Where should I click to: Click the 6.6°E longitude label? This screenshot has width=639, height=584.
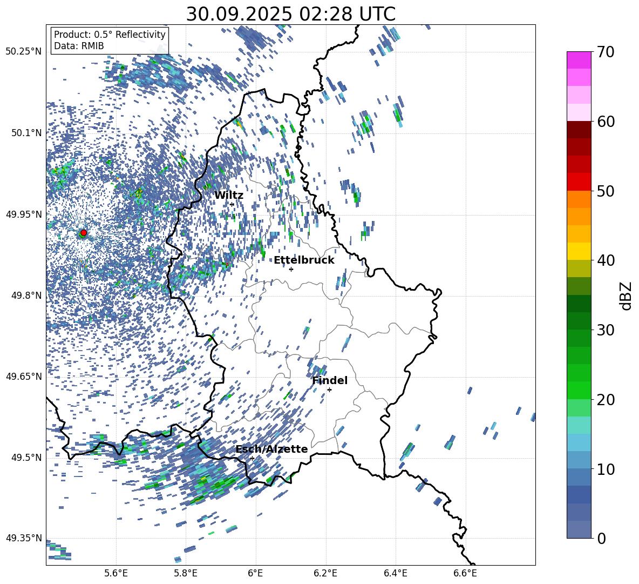(x=465, y=573)
